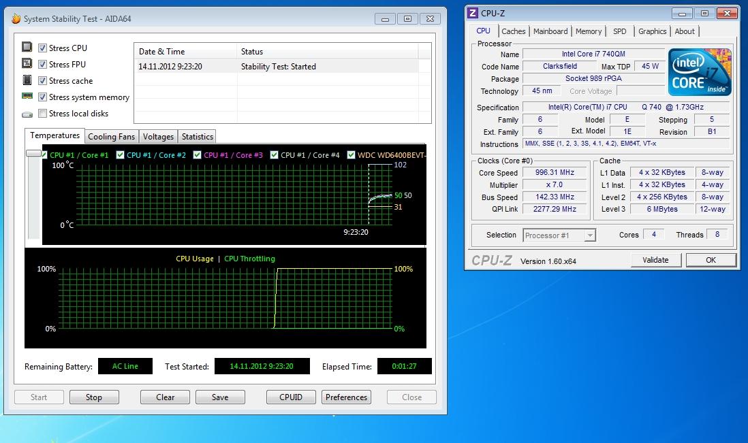This screenshot has height=443, width=748.
Task: Click the Intel Core i7 740QM name field
Action: pos(593,54)
